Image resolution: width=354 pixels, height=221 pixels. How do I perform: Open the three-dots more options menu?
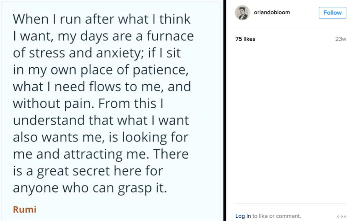(x=342, y=216)
